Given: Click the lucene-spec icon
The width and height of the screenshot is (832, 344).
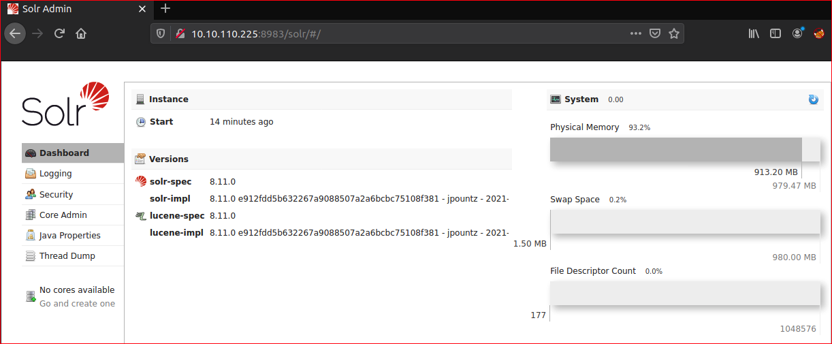Looking at the screenshot, I should click(141, 216).
